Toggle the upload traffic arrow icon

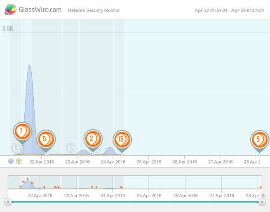(x=19, y=161)
